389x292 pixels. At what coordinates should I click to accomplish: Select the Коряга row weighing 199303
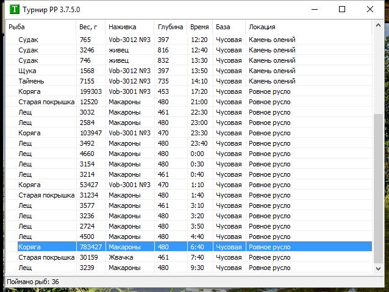click(x=188, y=91)
